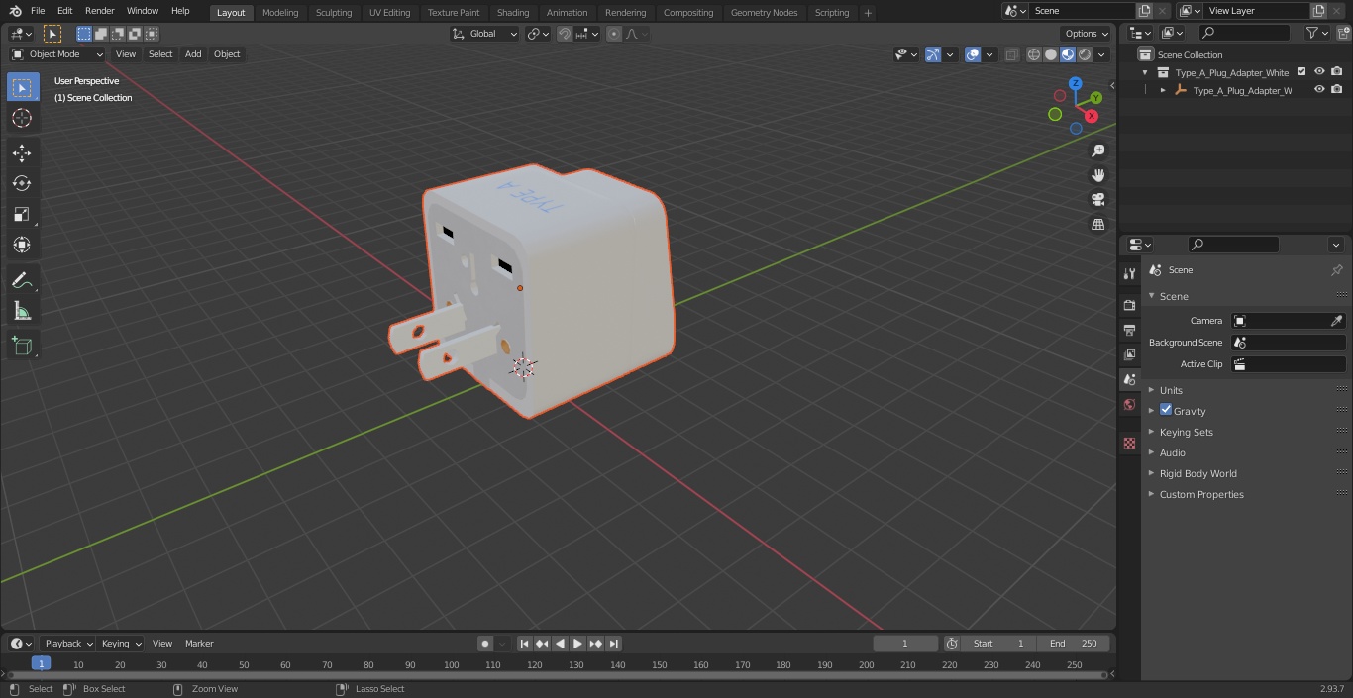
Task: Open the Options dropdown in viewport
Action: tap(1087, 34)
